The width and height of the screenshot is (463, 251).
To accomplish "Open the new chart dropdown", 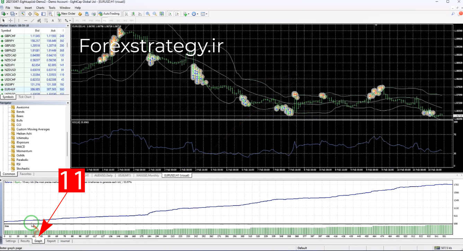I will (5, 14).
